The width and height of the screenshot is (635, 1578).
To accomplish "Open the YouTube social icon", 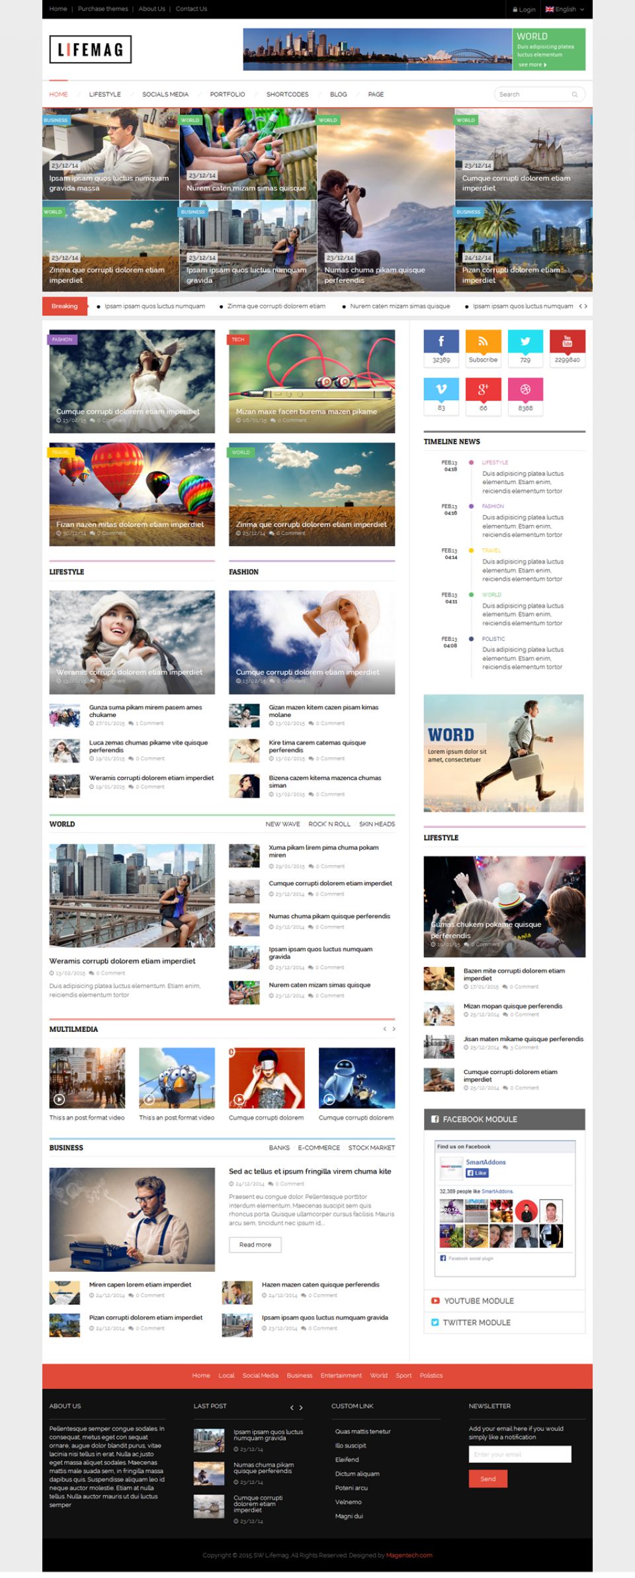I will 567,342.
